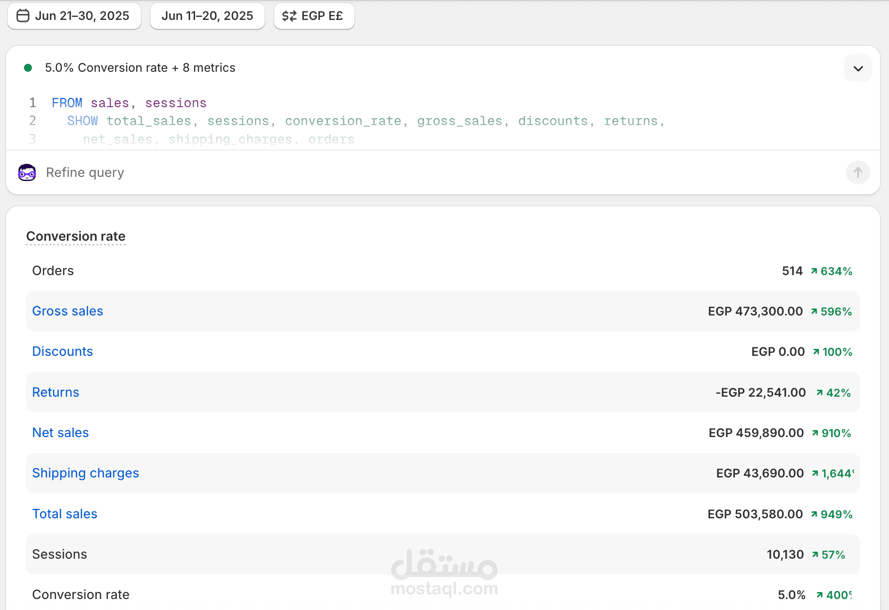Click the 5.0% conversion rate value
Image resolution: width=889 pixels, height=610 pixels.
pyautogui.click(x=792, y=595)
